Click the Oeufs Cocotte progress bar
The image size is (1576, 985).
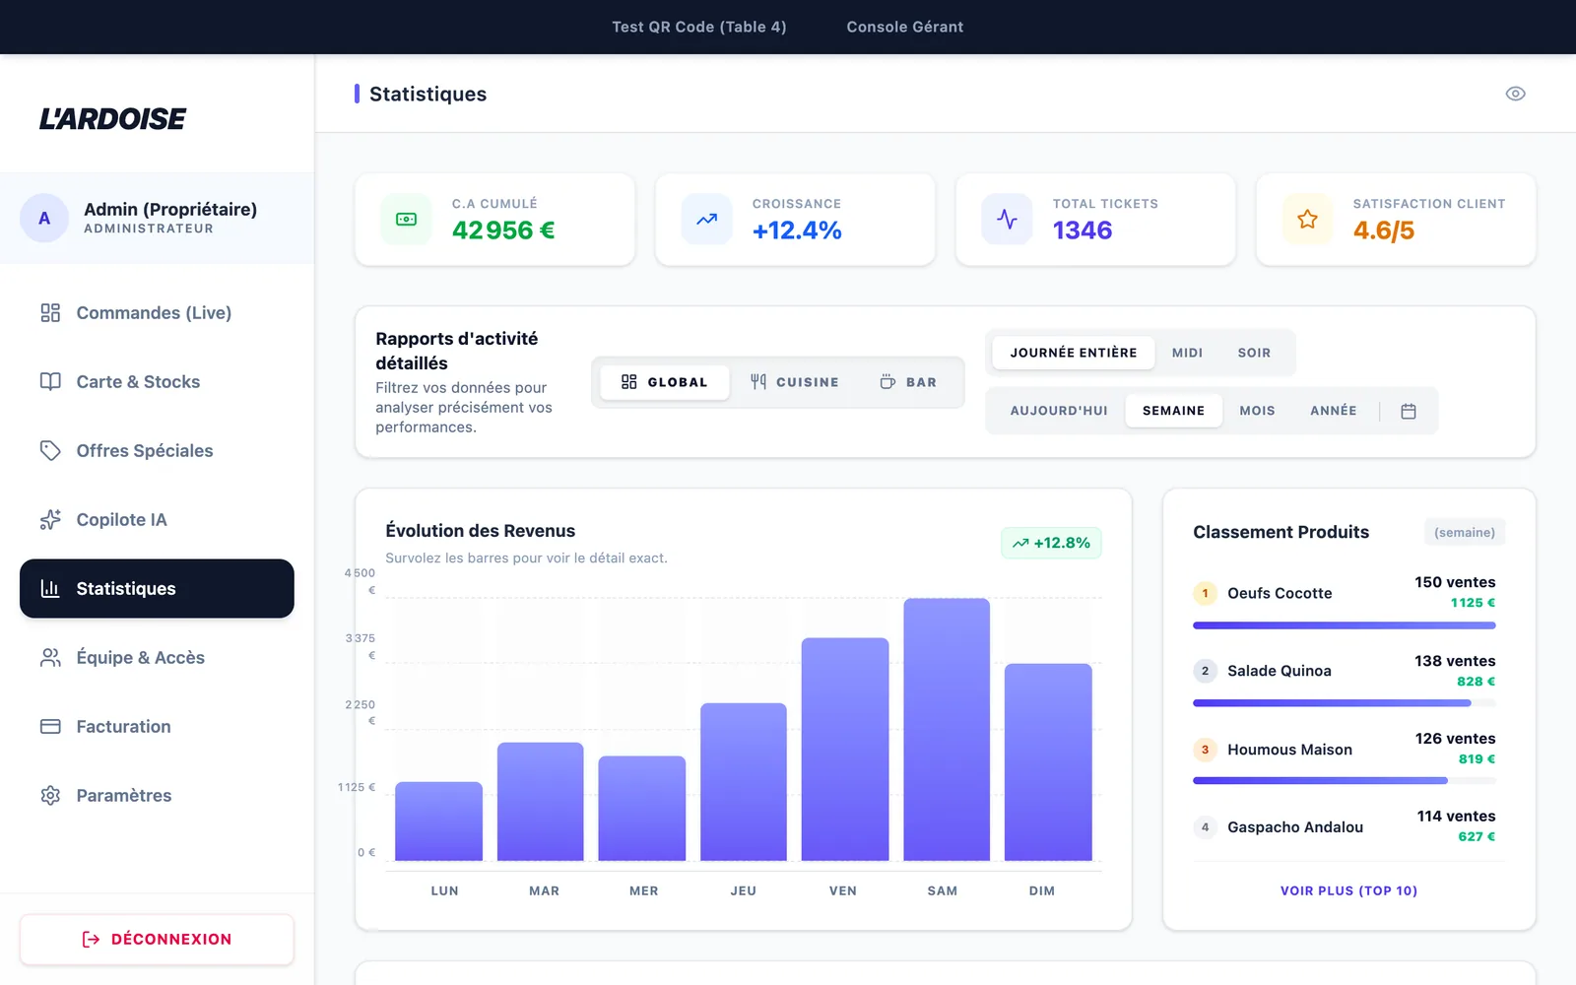1345,625
